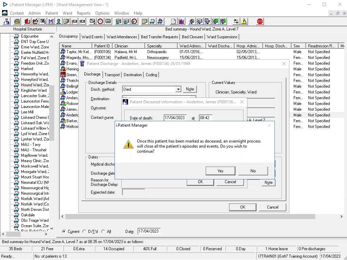This screenshot has height=260, width=347.
Task: Click the bed icon next to Oakdale
Action: click(16, 215)
